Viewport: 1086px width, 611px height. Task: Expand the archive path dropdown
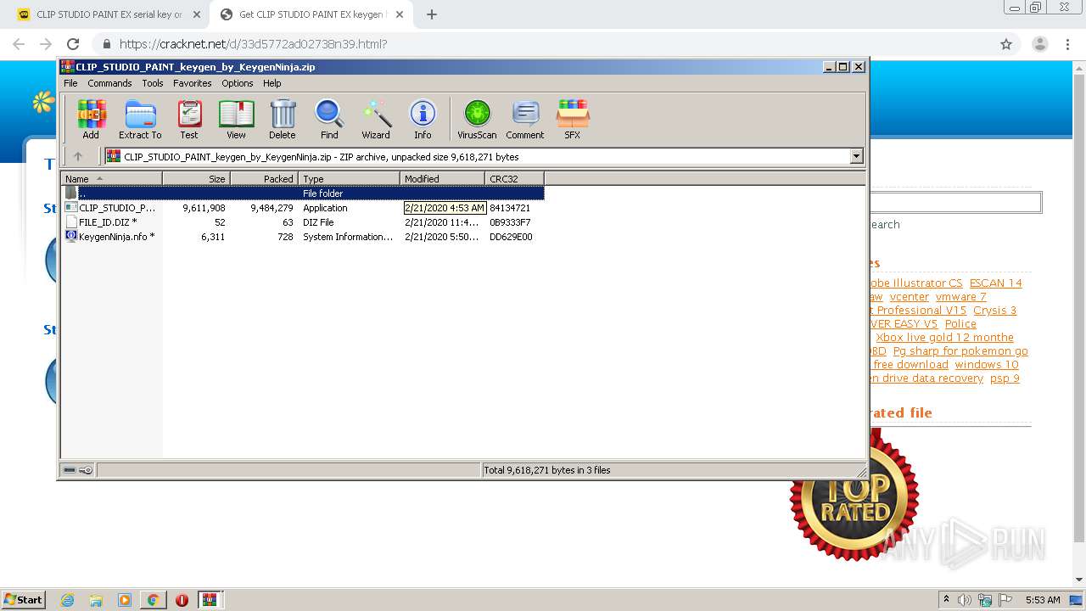pos(856,156)
